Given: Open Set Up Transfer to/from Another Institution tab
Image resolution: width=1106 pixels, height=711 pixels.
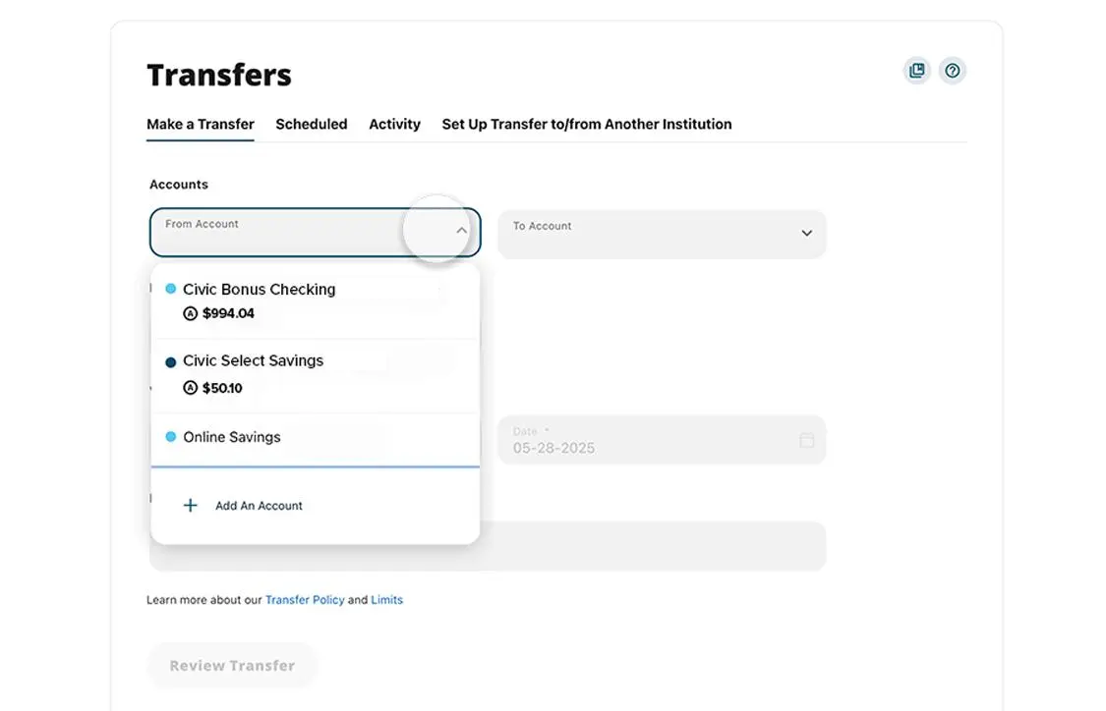Looking at the screenshot, I should click(586, 124).
